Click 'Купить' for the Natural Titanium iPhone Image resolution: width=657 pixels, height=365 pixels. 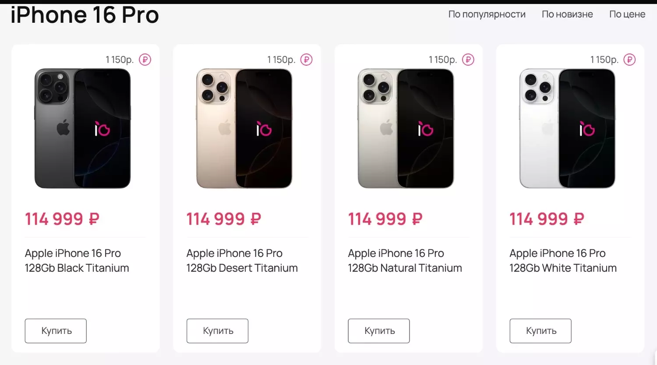[x=378, y=331]
